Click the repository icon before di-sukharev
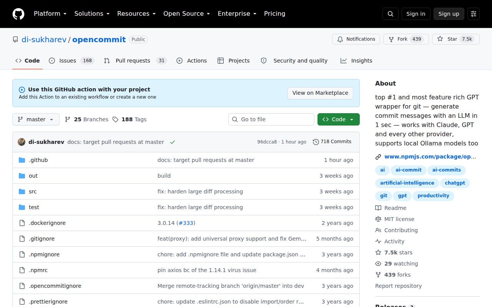This screenshot has width=492, height=307. click(x=15, y=40)
